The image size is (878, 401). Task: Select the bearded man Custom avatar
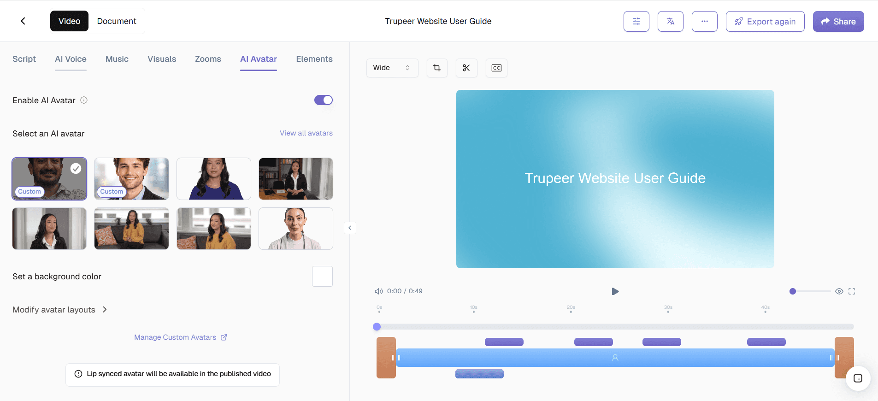(49, 179)
